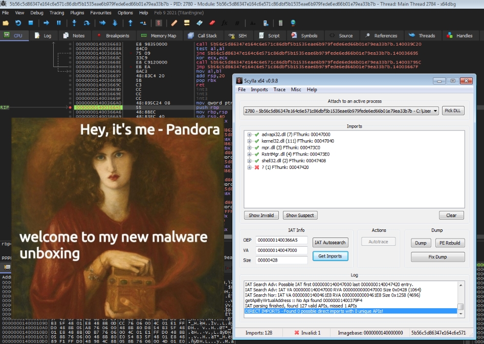This screenshot has width=484, height=344.
Task: Click the Fix Dump button
Action: coord(438,256)
